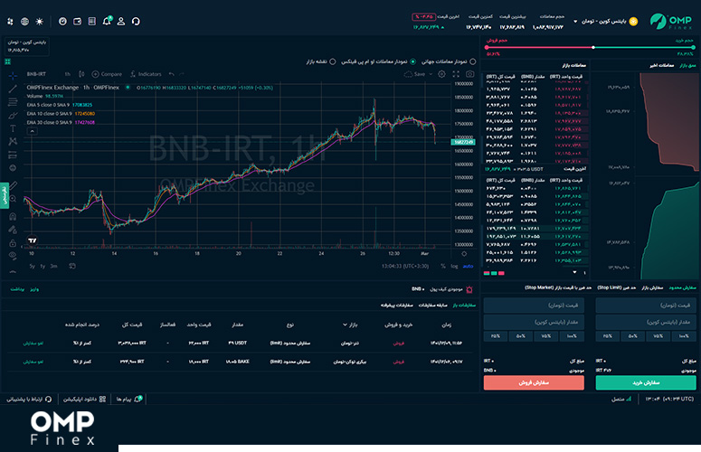Open BNB-IRT symbol search
This screenshot has width=701, height=452.
tap(36, 74)
